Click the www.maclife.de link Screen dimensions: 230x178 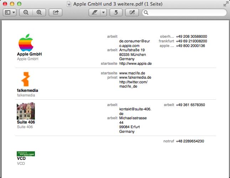pos(132,73)
